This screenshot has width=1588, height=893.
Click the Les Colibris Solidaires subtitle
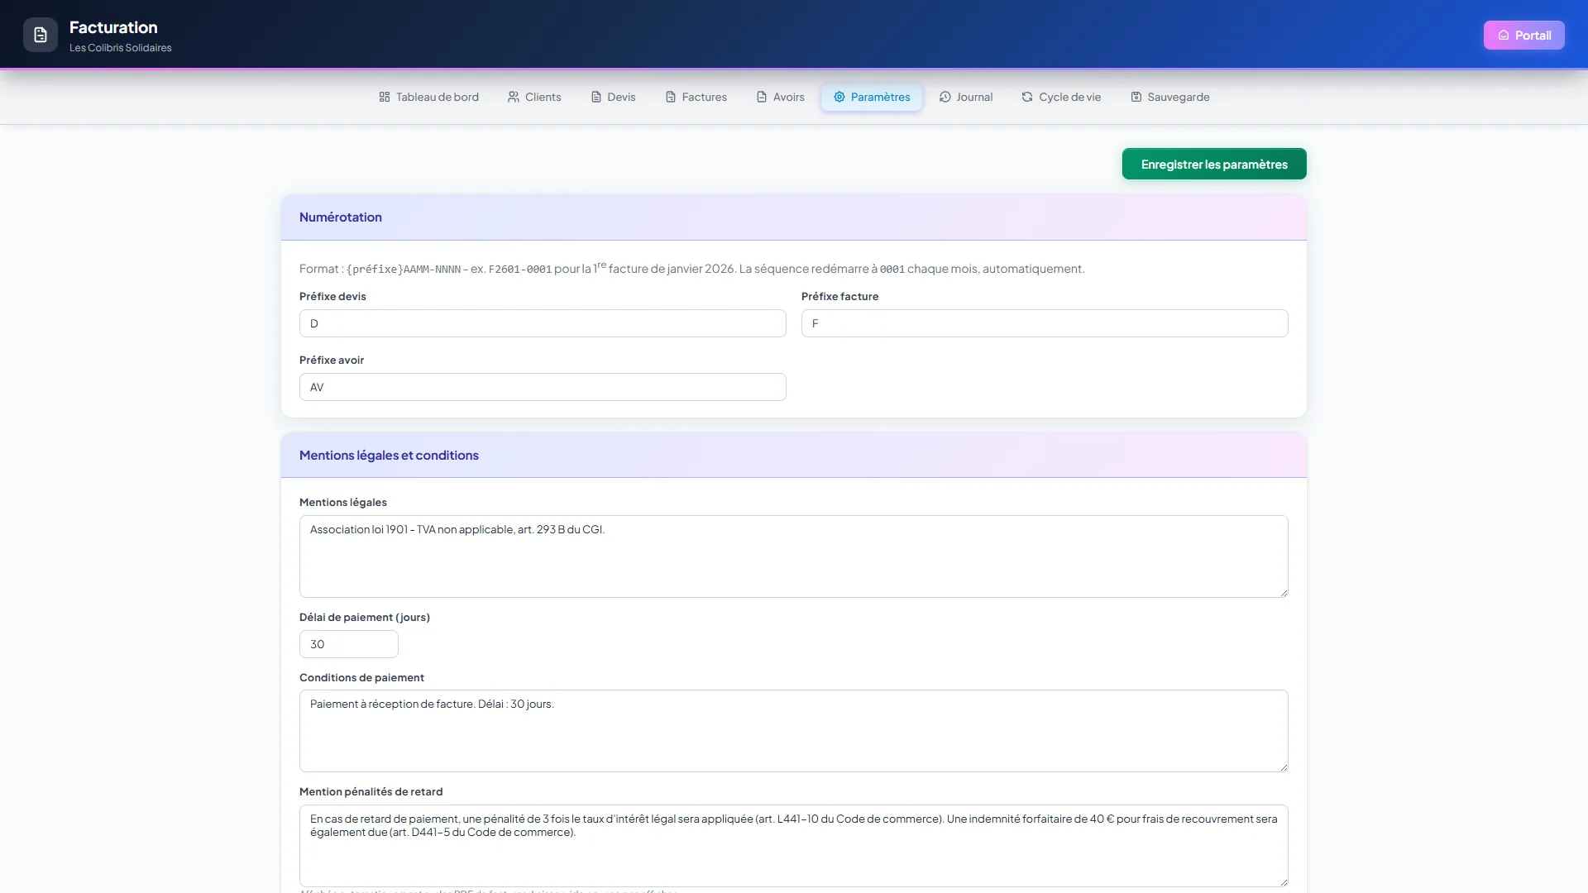(x=121, y=48)
